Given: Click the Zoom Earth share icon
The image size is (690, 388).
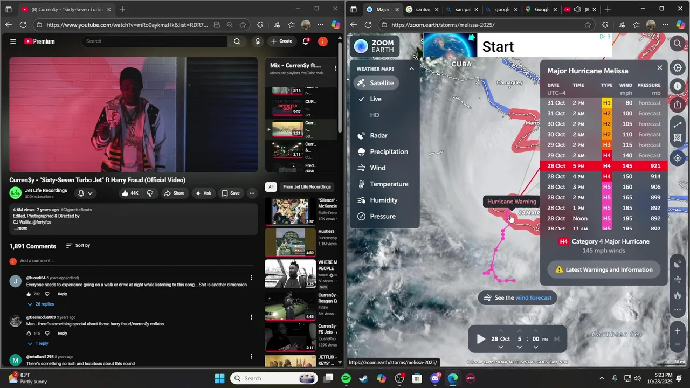Looking at the screenshot, I should (678, 105).
